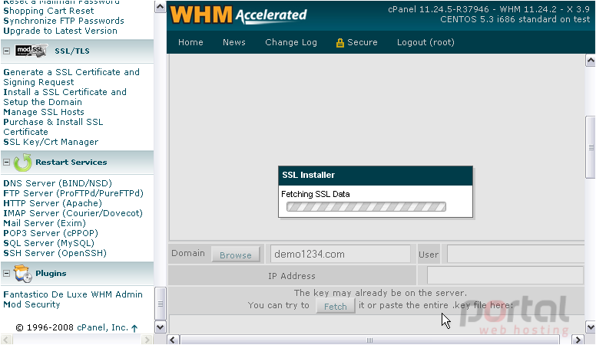Click the main pane scroll-down arrow
Screen dimensions: 596x345
(591, 327)
